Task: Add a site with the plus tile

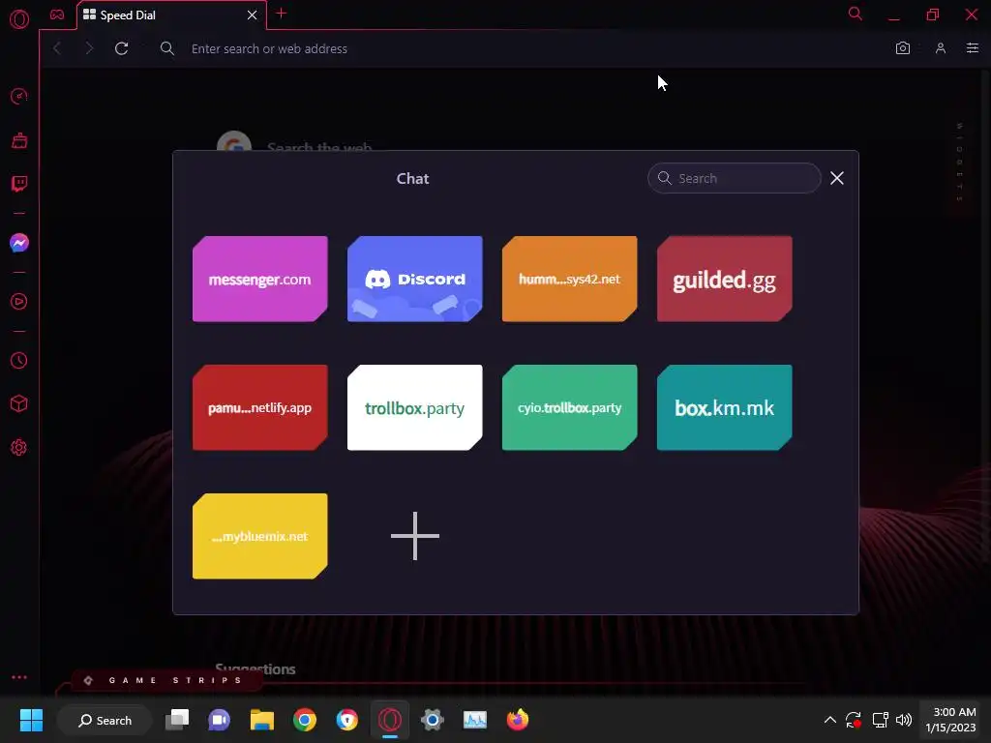Action: click(x=414, y=536)
